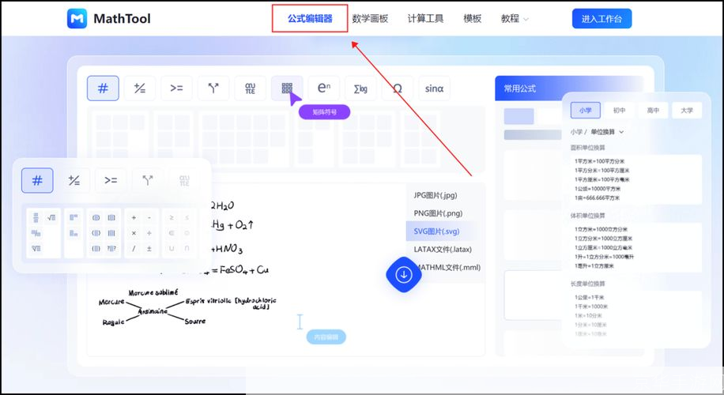Select the >= tab in the floating symbol panel
724x395 pixels.
pyautogui.click(x=111, y=180)
